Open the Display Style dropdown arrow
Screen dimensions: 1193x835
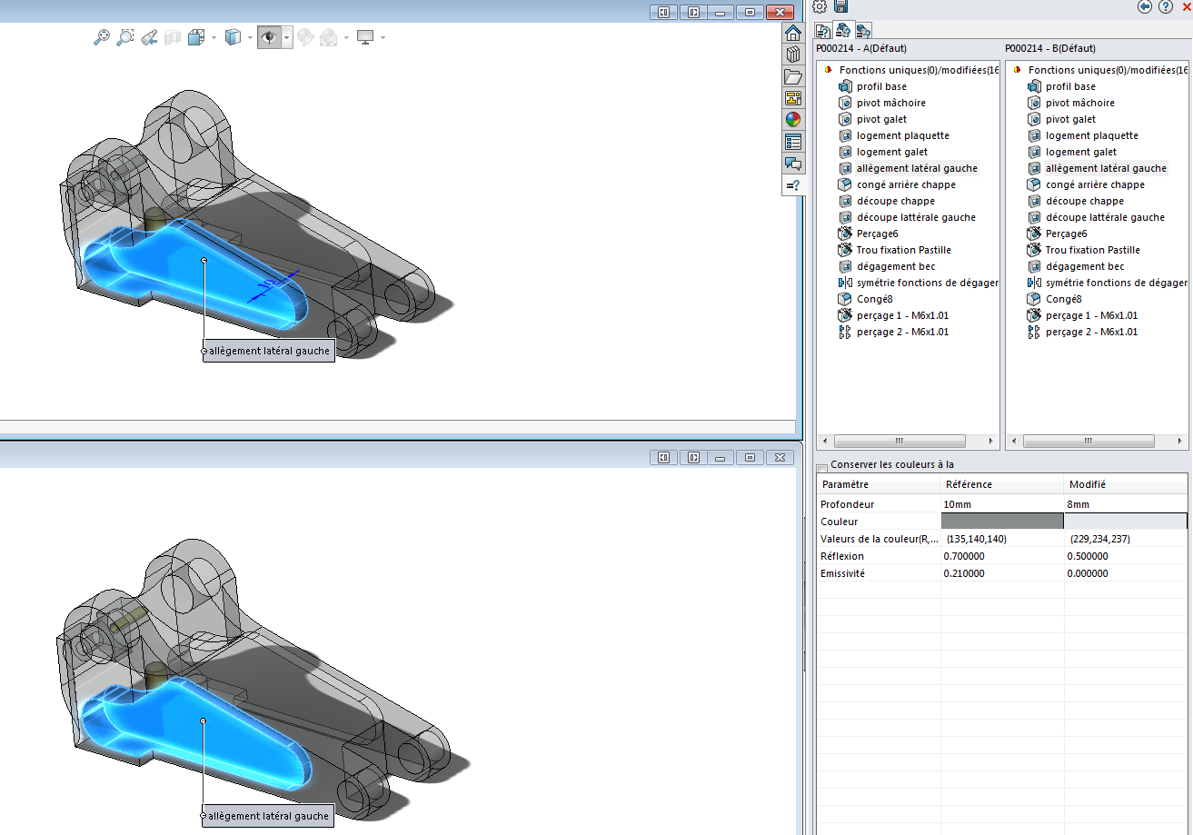click(x=250, y=38)
